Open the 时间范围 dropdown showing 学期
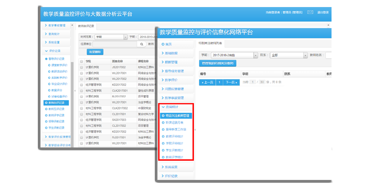The height and width of the screenshot is (187, 372). (111, 37)
